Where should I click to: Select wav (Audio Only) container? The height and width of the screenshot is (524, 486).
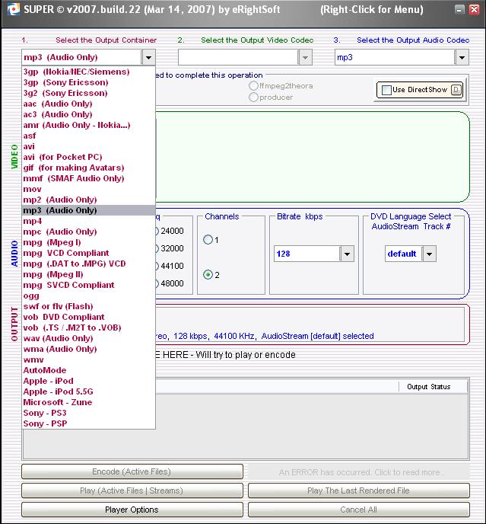tap(88, 338)
